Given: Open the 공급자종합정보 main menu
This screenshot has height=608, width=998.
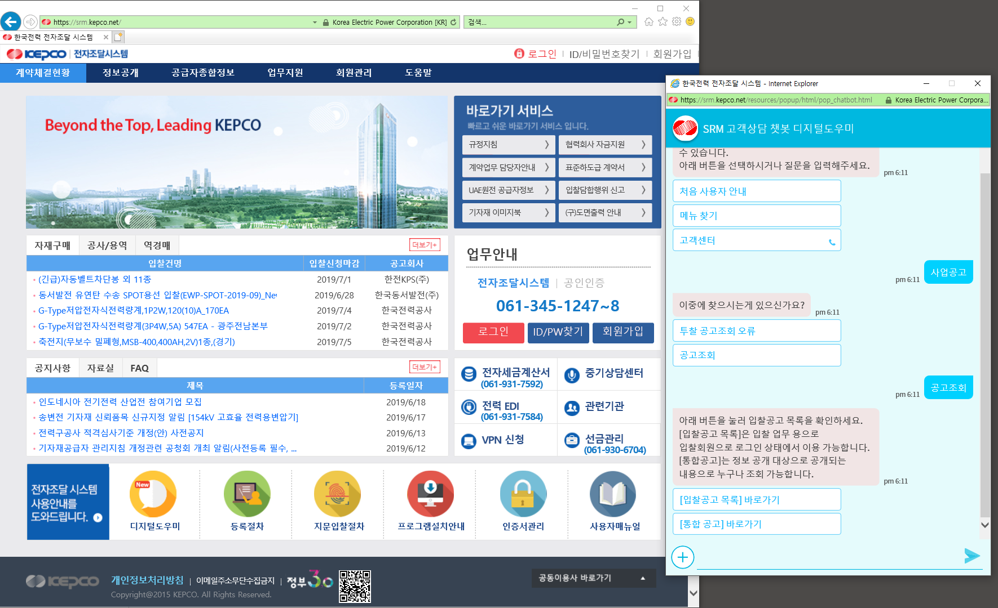Looking at the screenshot, I should coord(203,73).
